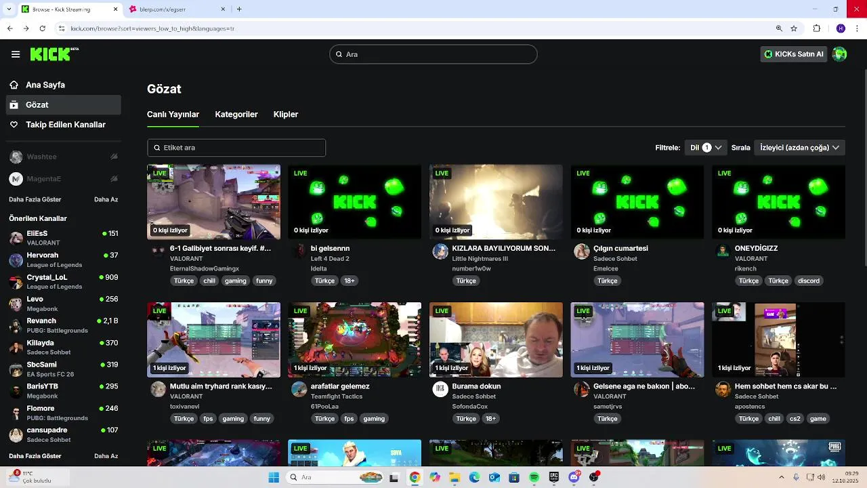Open Windows taskbar search Ara box
This screenshot has width=867, height=488.
335,477
